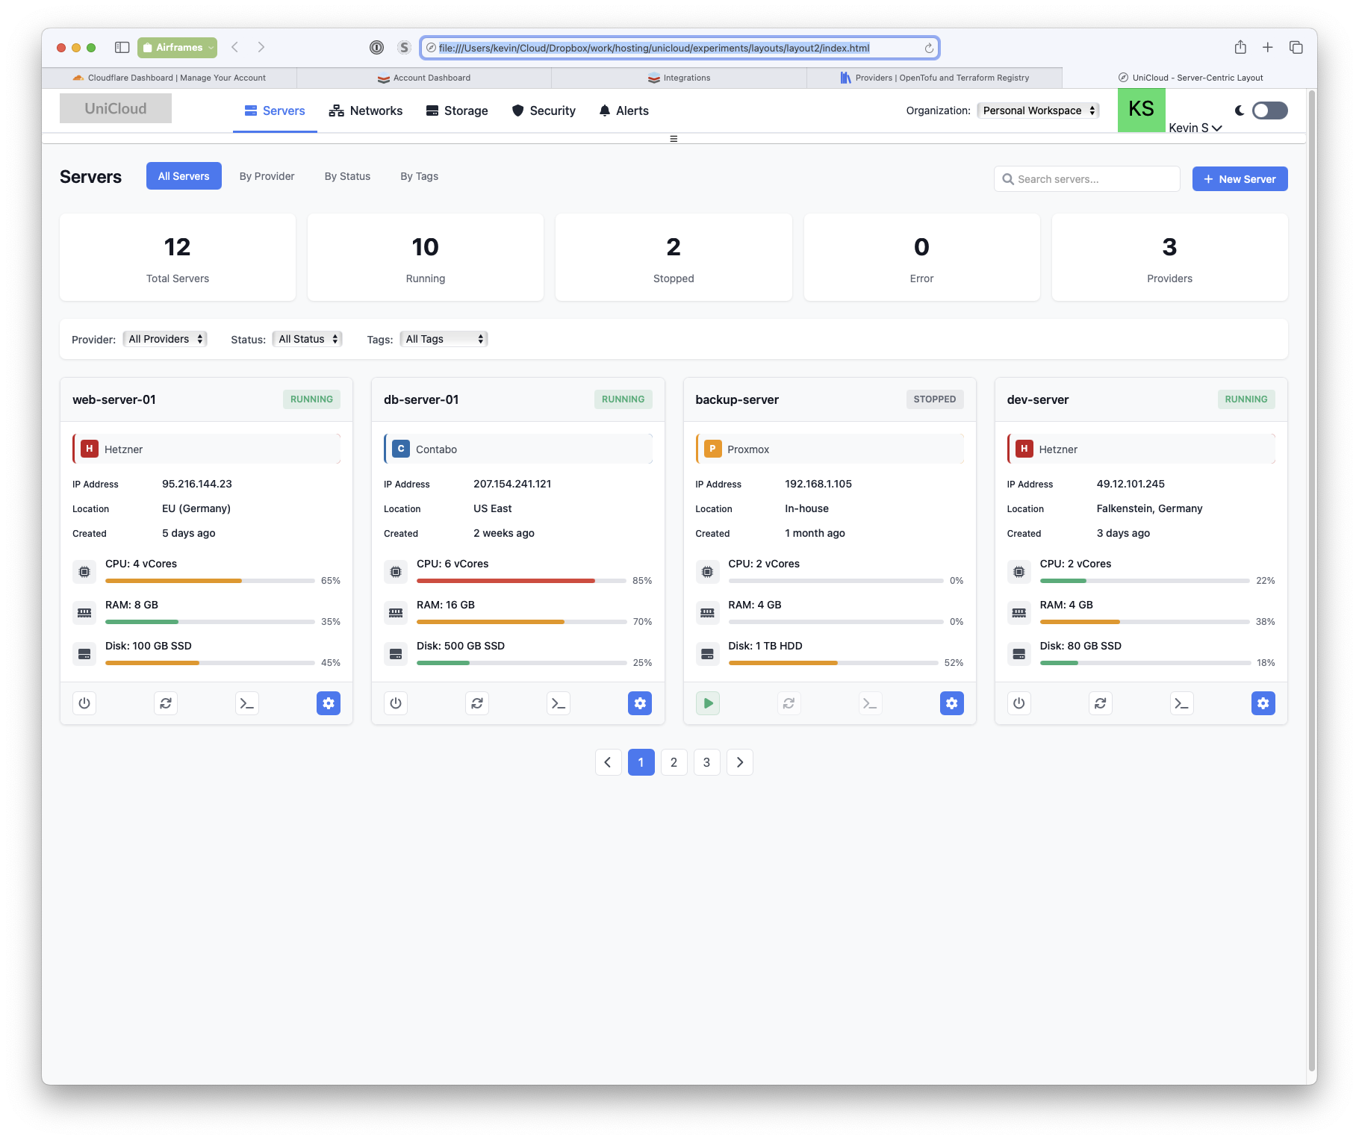Open terminal console for dev-server
This screenshot has width=1359, height=1140.
point(1181,703)
